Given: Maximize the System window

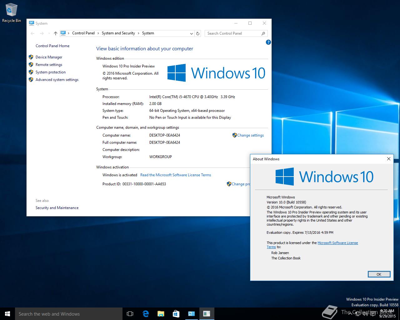Looking at the screenshot, I should tap(250, 23).
